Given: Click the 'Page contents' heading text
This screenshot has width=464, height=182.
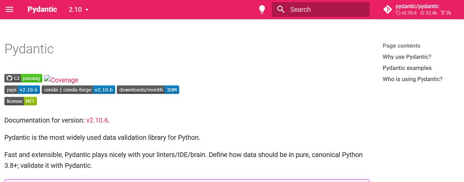Looking at the screenshot, I should pyautogui.click(x=401, y=45).
